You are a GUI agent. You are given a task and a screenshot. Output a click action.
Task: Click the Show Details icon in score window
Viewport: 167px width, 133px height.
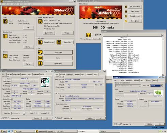tap(126, 21)
